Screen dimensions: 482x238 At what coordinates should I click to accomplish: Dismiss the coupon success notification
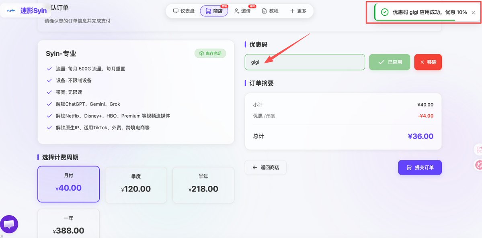pos(473,12)
